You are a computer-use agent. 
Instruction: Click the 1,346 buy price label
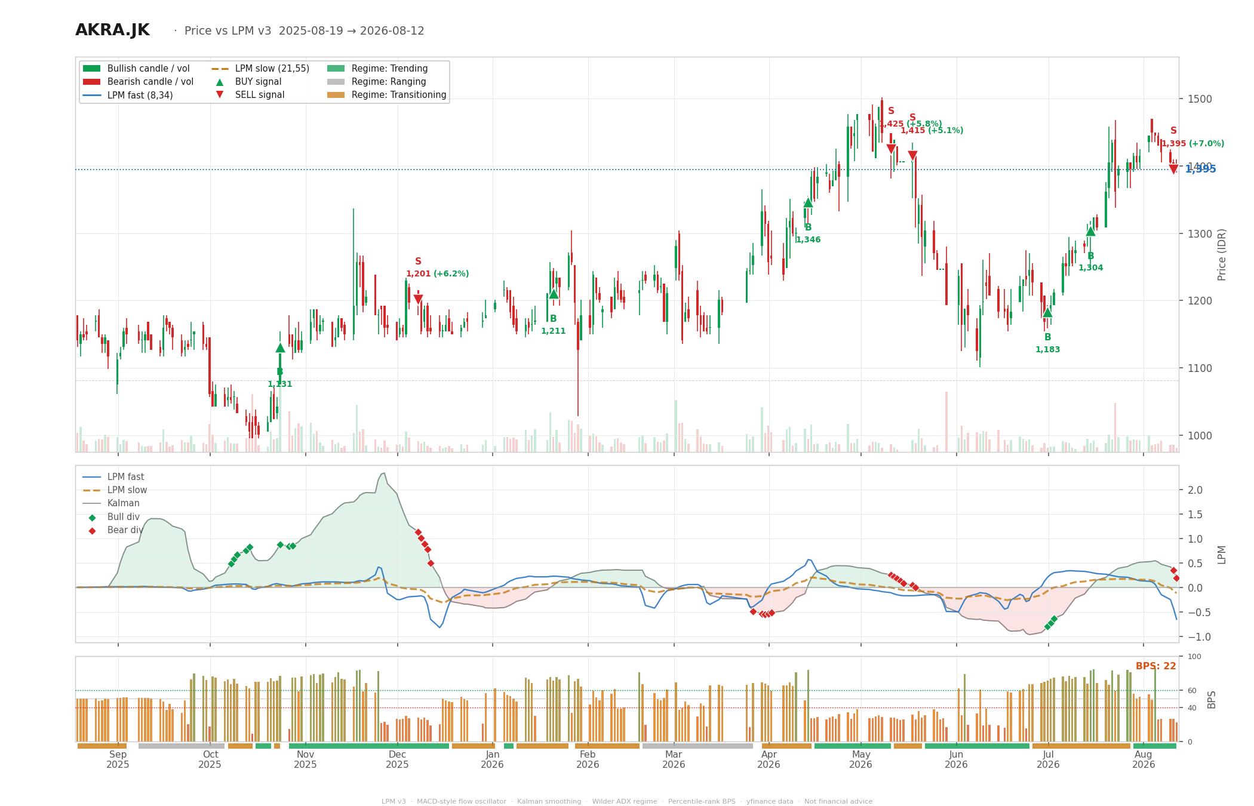(x=808, y=240)
